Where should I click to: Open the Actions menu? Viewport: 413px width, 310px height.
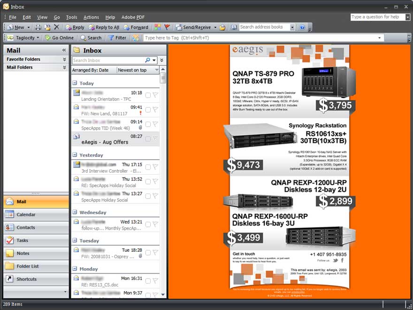(x=91, y=17)
